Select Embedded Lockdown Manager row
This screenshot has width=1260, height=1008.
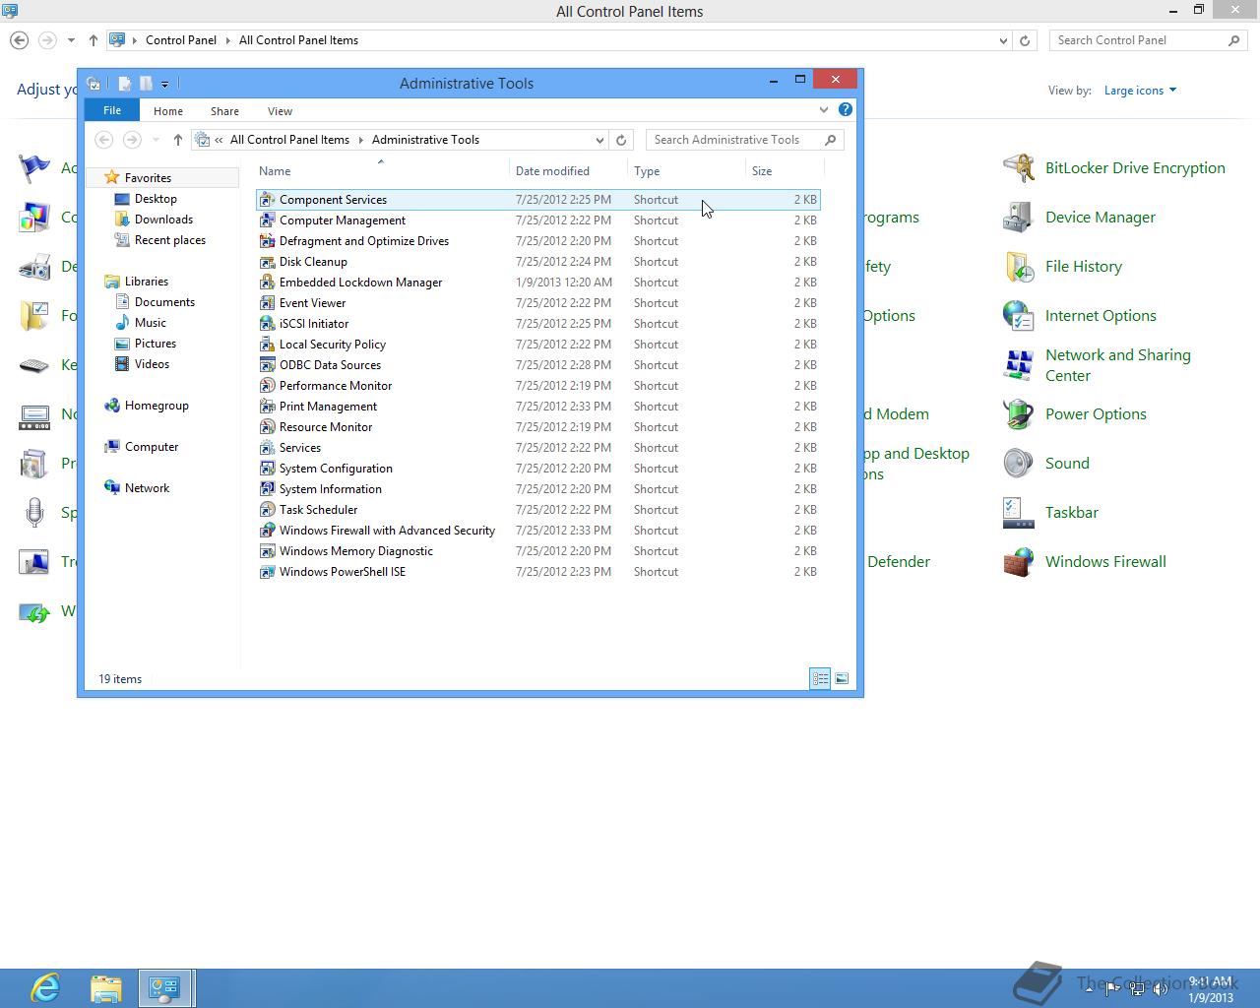tap(538, 283)
